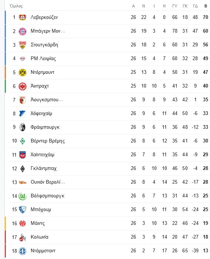The height and width of the screenshot is (259, 210).
Task: Click the Bayer Leverkusen club logo
Action: coord(23,17)
